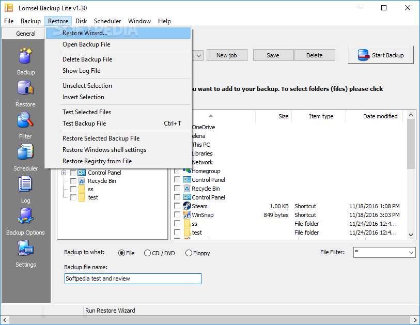
Task: Click the Control Panel icon in folder tree
Action: click(82, 173)
